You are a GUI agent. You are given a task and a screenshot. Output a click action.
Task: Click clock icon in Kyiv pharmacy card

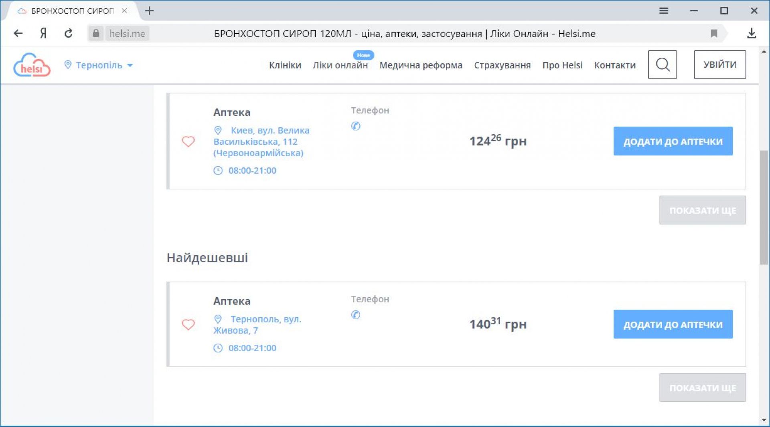pos(218,171)
